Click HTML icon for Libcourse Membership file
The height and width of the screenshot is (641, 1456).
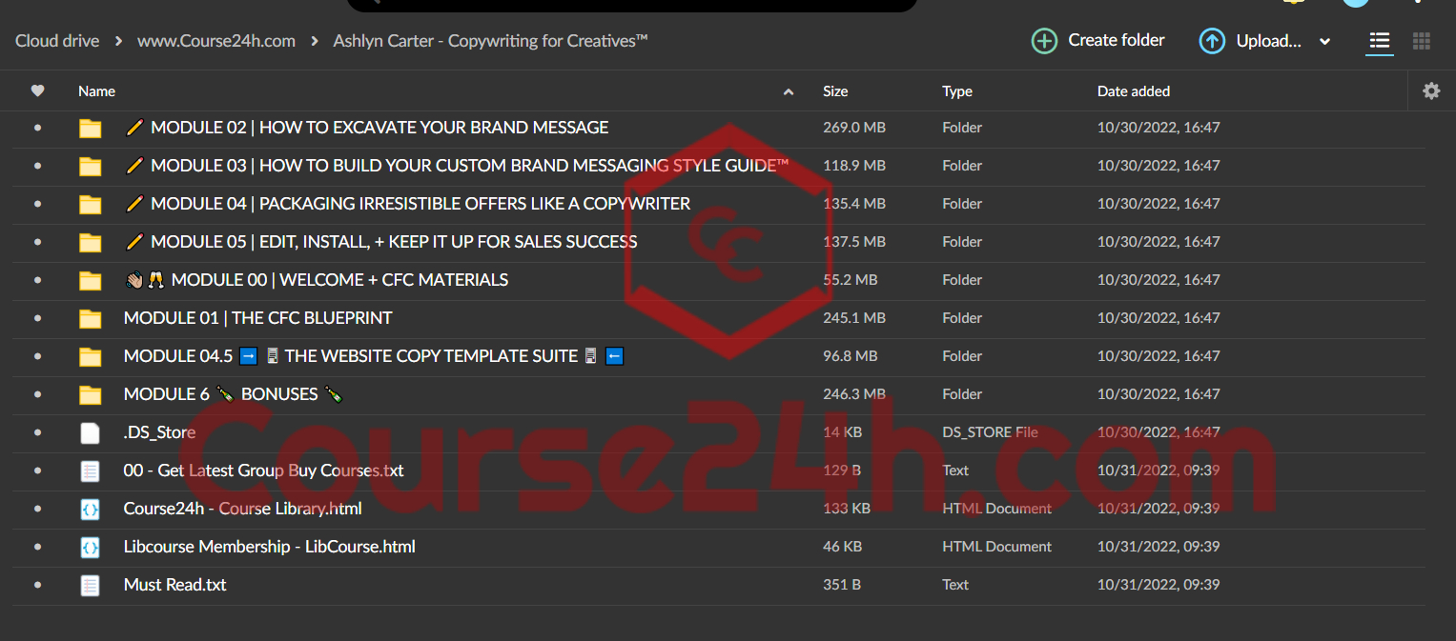click(x=90, y=547)
